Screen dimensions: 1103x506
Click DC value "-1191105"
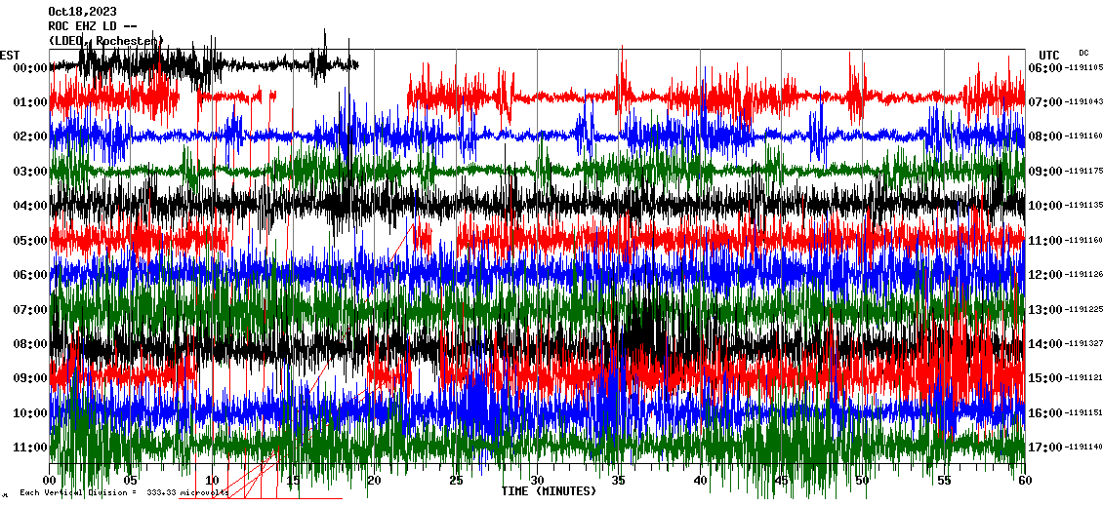1083,67
